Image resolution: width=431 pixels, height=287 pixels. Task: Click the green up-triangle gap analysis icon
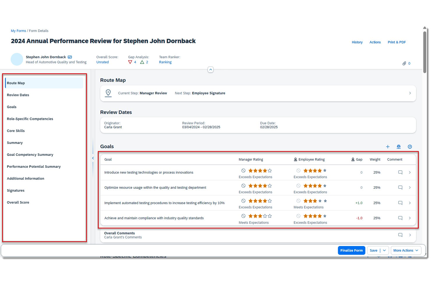coord(142,62)
